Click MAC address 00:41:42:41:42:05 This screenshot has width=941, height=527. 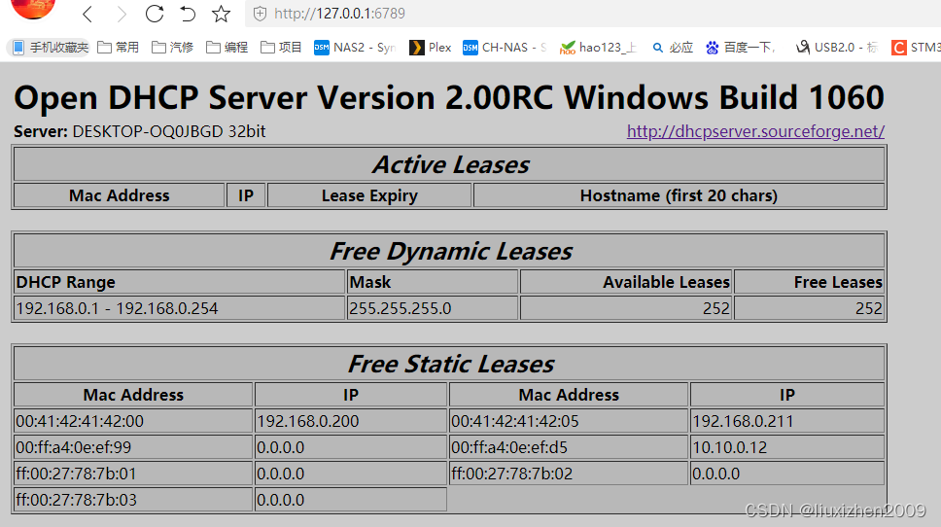(569, 421)
